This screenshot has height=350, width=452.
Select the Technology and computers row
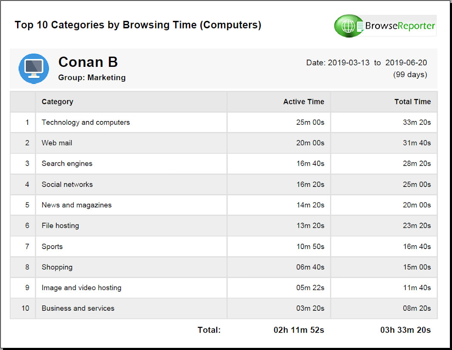click(86, 123)
